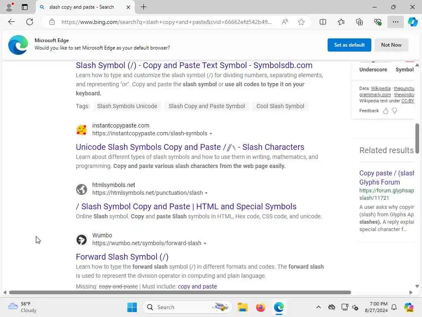Click Must include copy and paste link
The image size is (422, 317).
tap(197, 286)
